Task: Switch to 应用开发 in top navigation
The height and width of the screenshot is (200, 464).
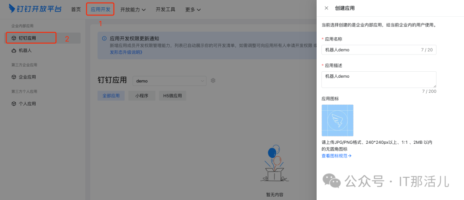Action: [x=100, y=9]
